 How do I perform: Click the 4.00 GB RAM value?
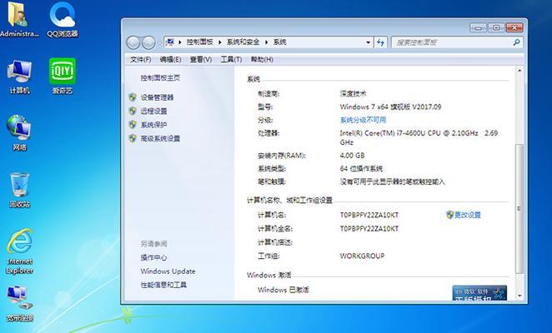click(352, 156)
